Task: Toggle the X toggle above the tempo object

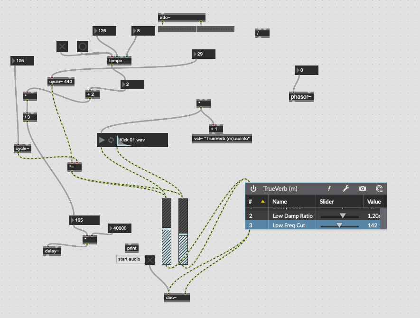Action: point(62,47)
